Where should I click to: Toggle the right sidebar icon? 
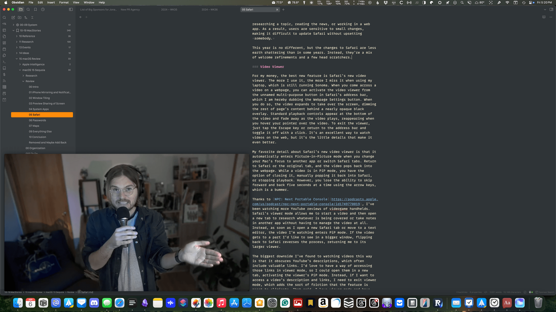point(551,9)
